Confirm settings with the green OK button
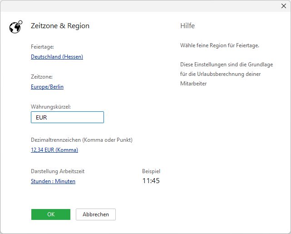Screen dimensions: 291x234 (x=50, y=214)
